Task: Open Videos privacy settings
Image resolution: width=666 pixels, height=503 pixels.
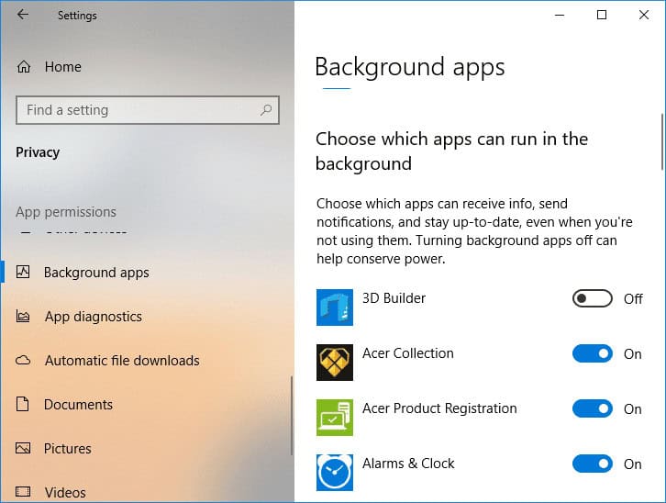Action: (x=65, y=492)
